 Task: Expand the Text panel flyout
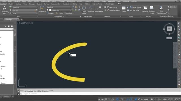tap(18, 17)
